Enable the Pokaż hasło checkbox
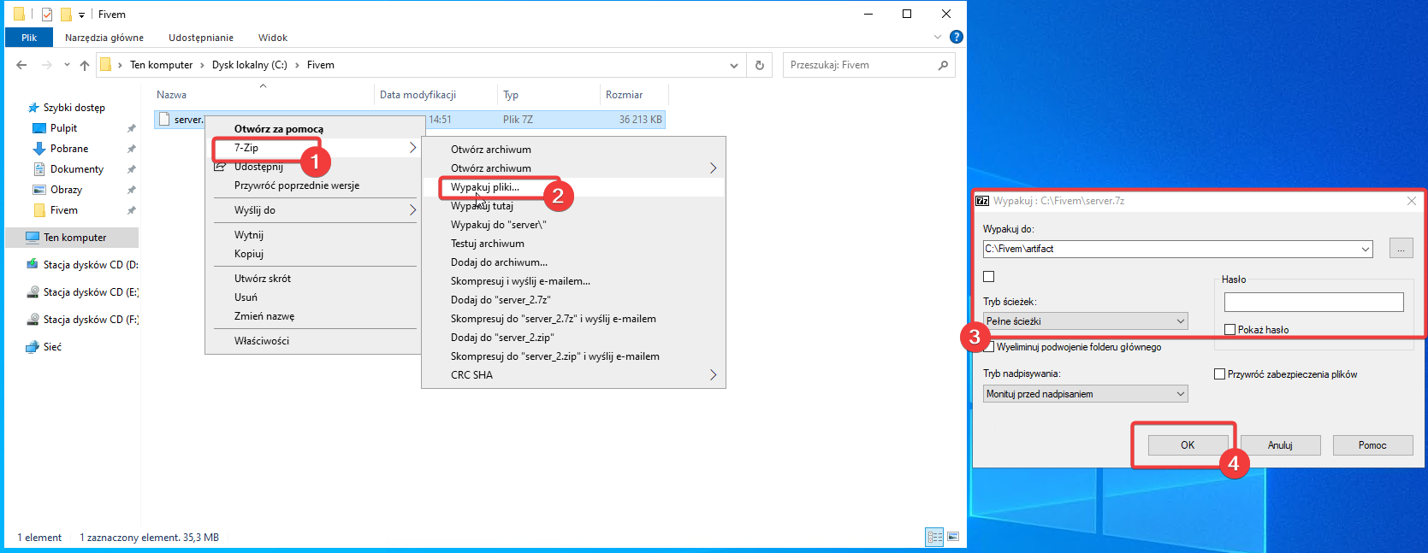This screenshot has width=1428, height=553. pos(1230,330)
